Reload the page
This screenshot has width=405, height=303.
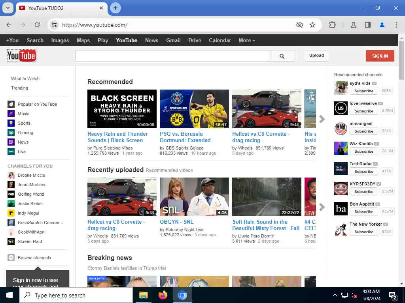37,25
